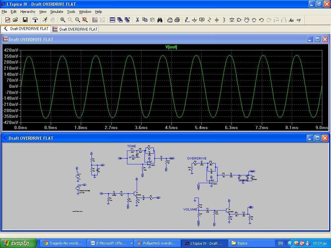Select the Cut scissors tool
Screen dimensions: 331x248
(137, 20)
